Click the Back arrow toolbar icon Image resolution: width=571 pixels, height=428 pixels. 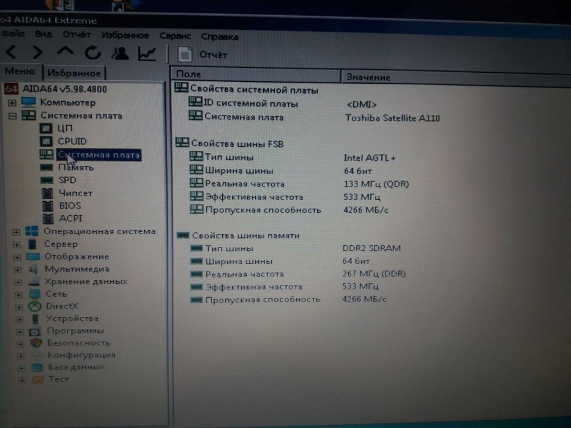(x=11, y=52)
